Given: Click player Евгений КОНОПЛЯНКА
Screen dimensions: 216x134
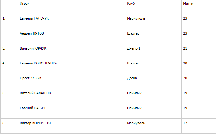Looking at the screenshot, I should pyautogui.click(x=38, y=63).
